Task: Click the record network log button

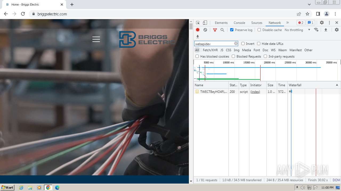Action: tap(198, 30)
